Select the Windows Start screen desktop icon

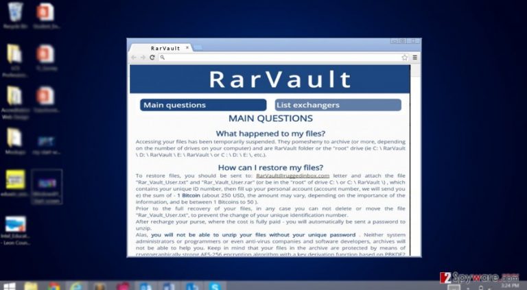(x=47, y=186)
